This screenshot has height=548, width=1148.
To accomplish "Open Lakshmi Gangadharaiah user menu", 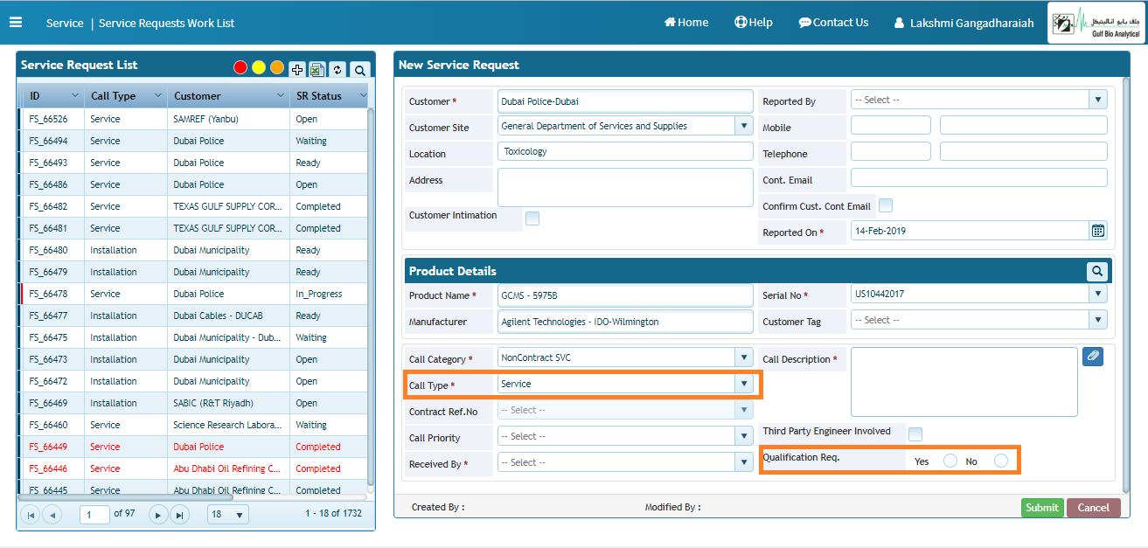I will 964,23.
